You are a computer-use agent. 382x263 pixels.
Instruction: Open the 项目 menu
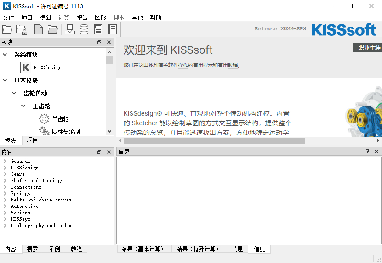(27, 17)
